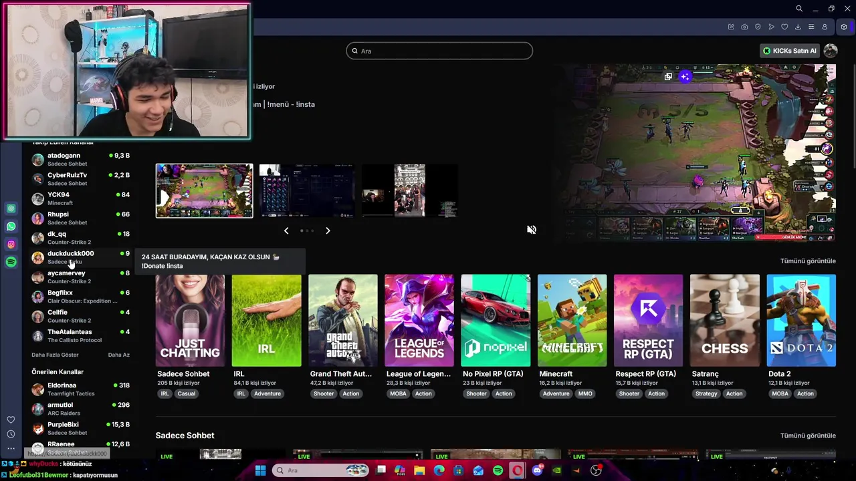Open the browser tab search magnifier icon
The width and height of the screenshot is (856, 481).
[x=798, y=9]
